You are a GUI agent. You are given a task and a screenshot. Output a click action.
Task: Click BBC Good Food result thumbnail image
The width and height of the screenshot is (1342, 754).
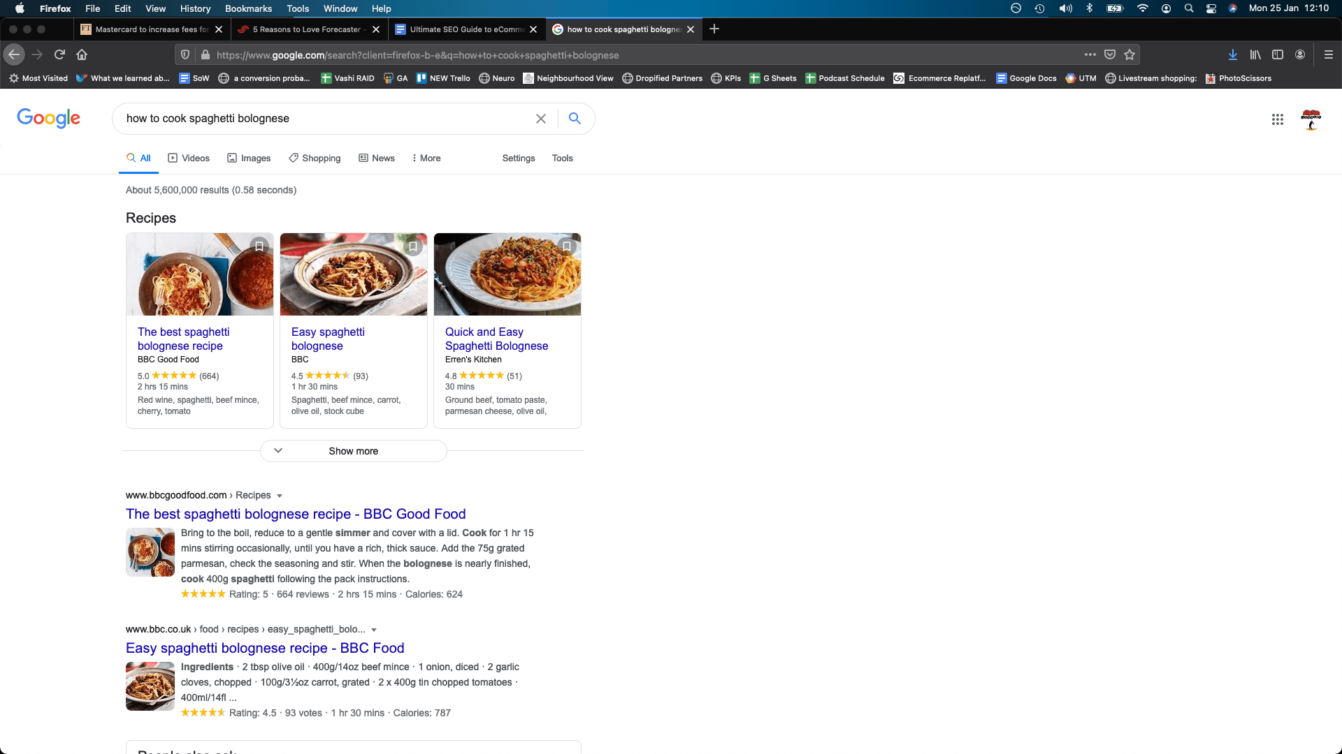tap(150, 552)
